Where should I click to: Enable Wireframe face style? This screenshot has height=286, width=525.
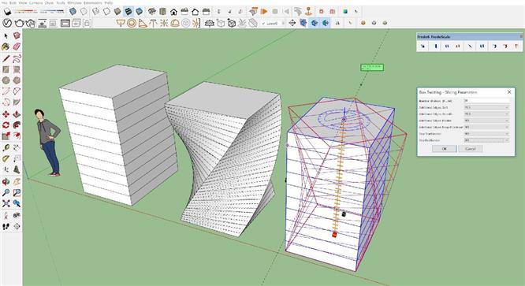95,12
